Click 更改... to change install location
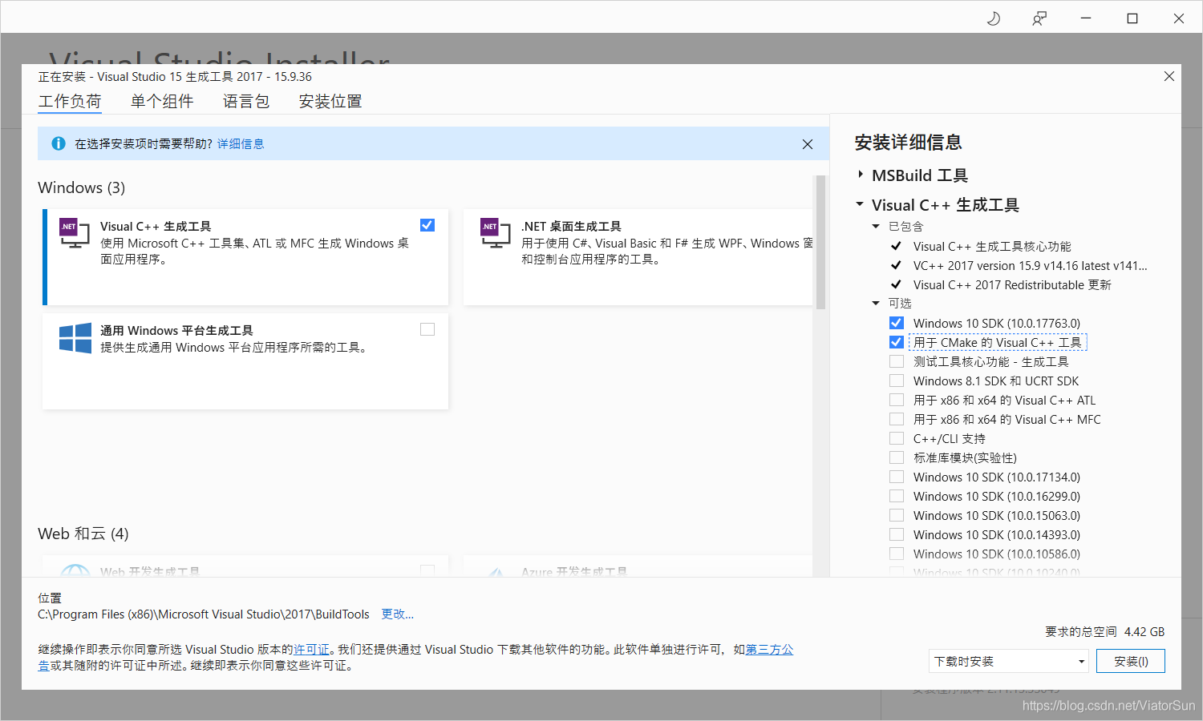The width and height of the screenshot is (1203, 721). (398, 614)
